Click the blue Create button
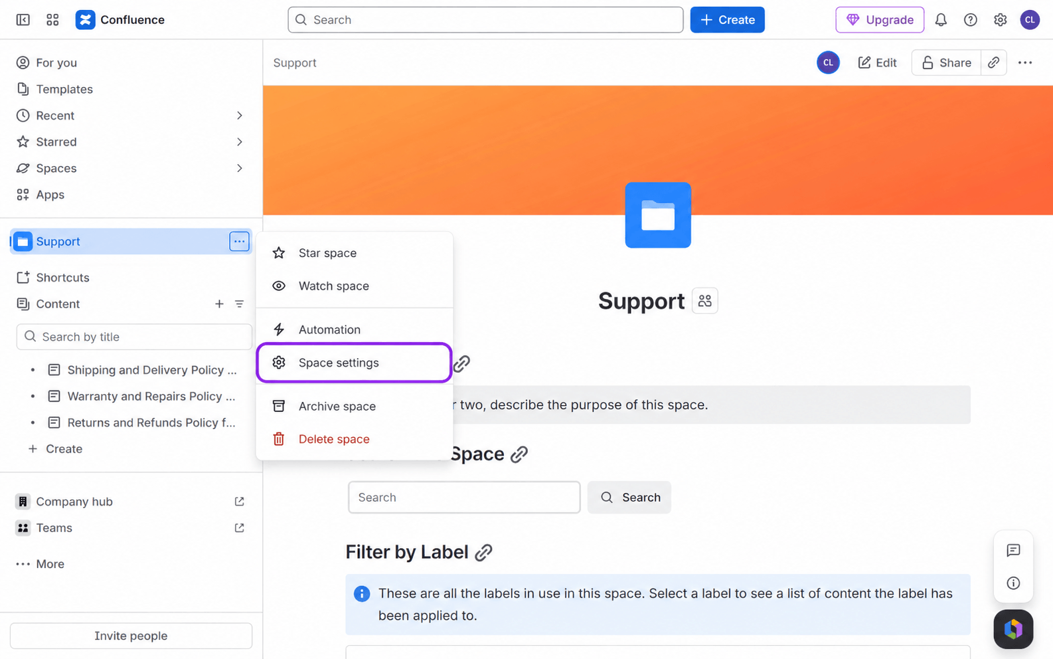Viewport: 1053px width, 659px height. tap(727, 20)
